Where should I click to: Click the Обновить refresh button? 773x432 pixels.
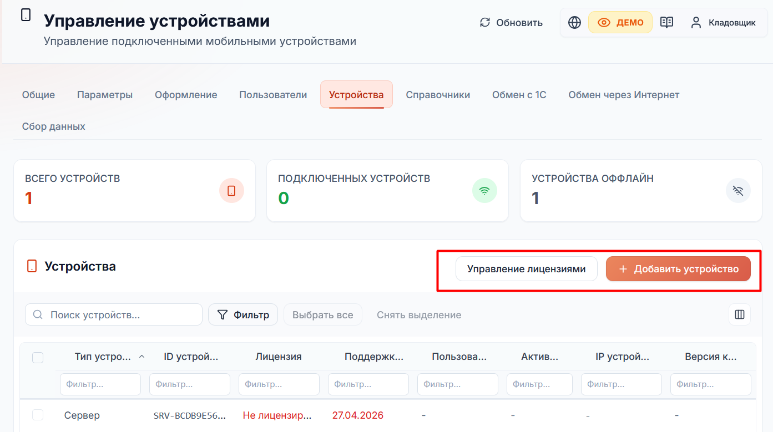click(x=511, y=23)
